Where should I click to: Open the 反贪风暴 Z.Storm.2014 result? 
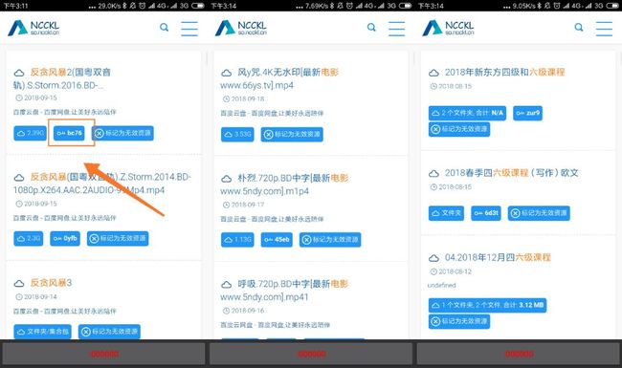pyautogui.click(x=102, y=184)
